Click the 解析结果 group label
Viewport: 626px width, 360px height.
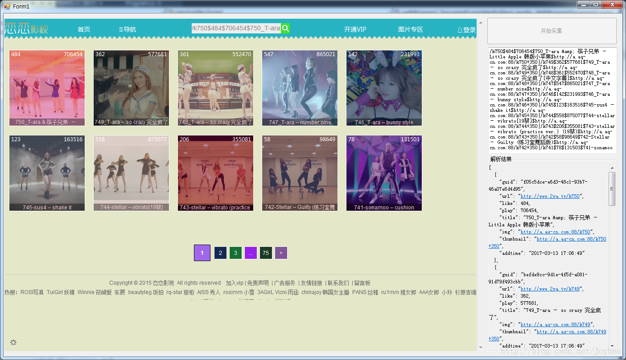pyautogui.click(x=501, y=159)
